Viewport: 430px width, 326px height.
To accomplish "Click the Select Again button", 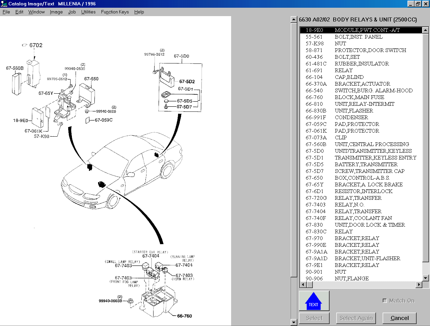I will (356, 318).
